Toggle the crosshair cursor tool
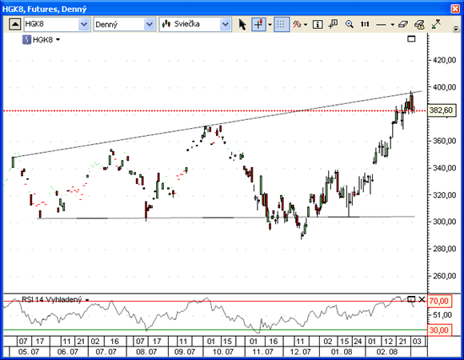Viewport: 464px width, 360px height. click(x=258, y=24)
